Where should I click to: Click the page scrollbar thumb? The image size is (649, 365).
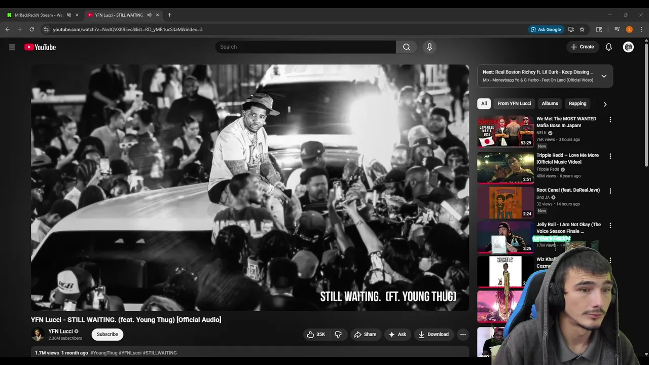[646, 104]
